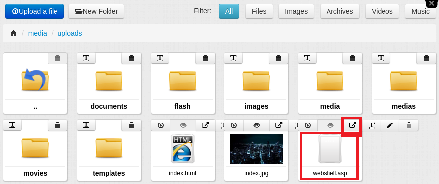Rename the flash folder
The image size is (439, 184).
160,58
